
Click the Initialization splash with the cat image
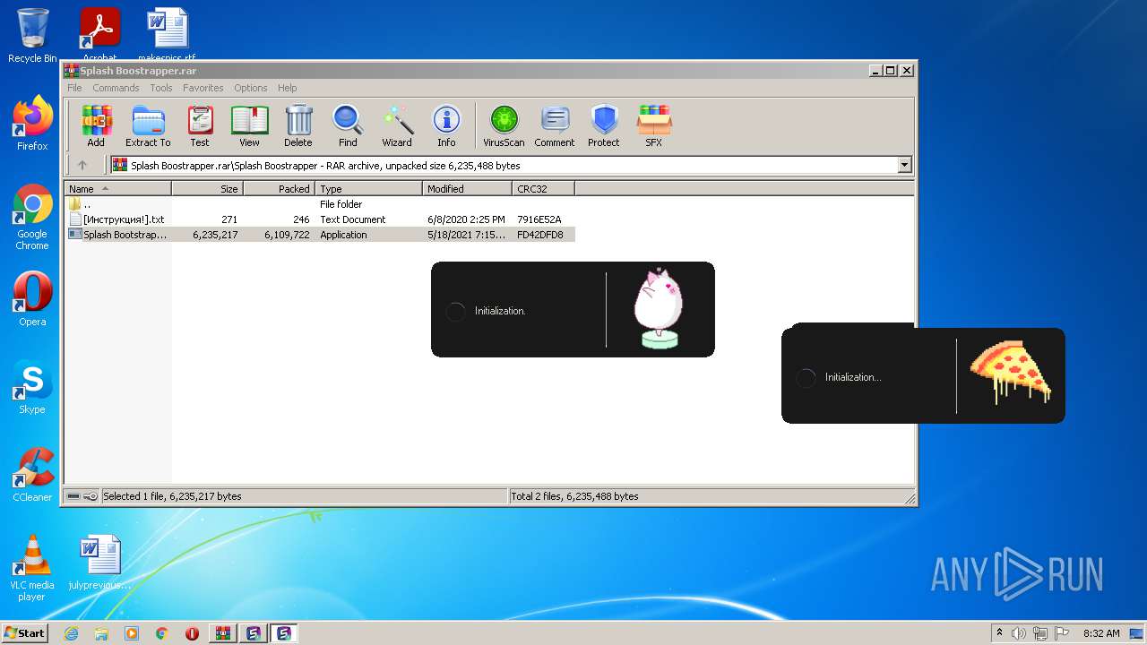tap(573, 310)
